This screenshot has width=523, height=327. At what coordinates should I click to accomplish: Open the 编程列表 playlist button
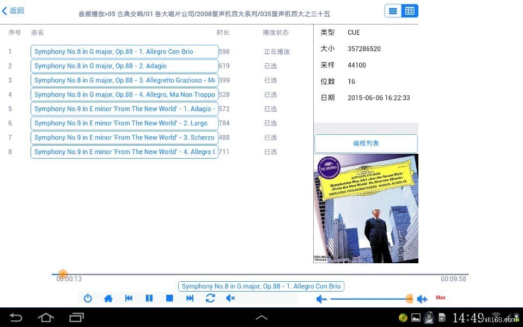[366, 143]
